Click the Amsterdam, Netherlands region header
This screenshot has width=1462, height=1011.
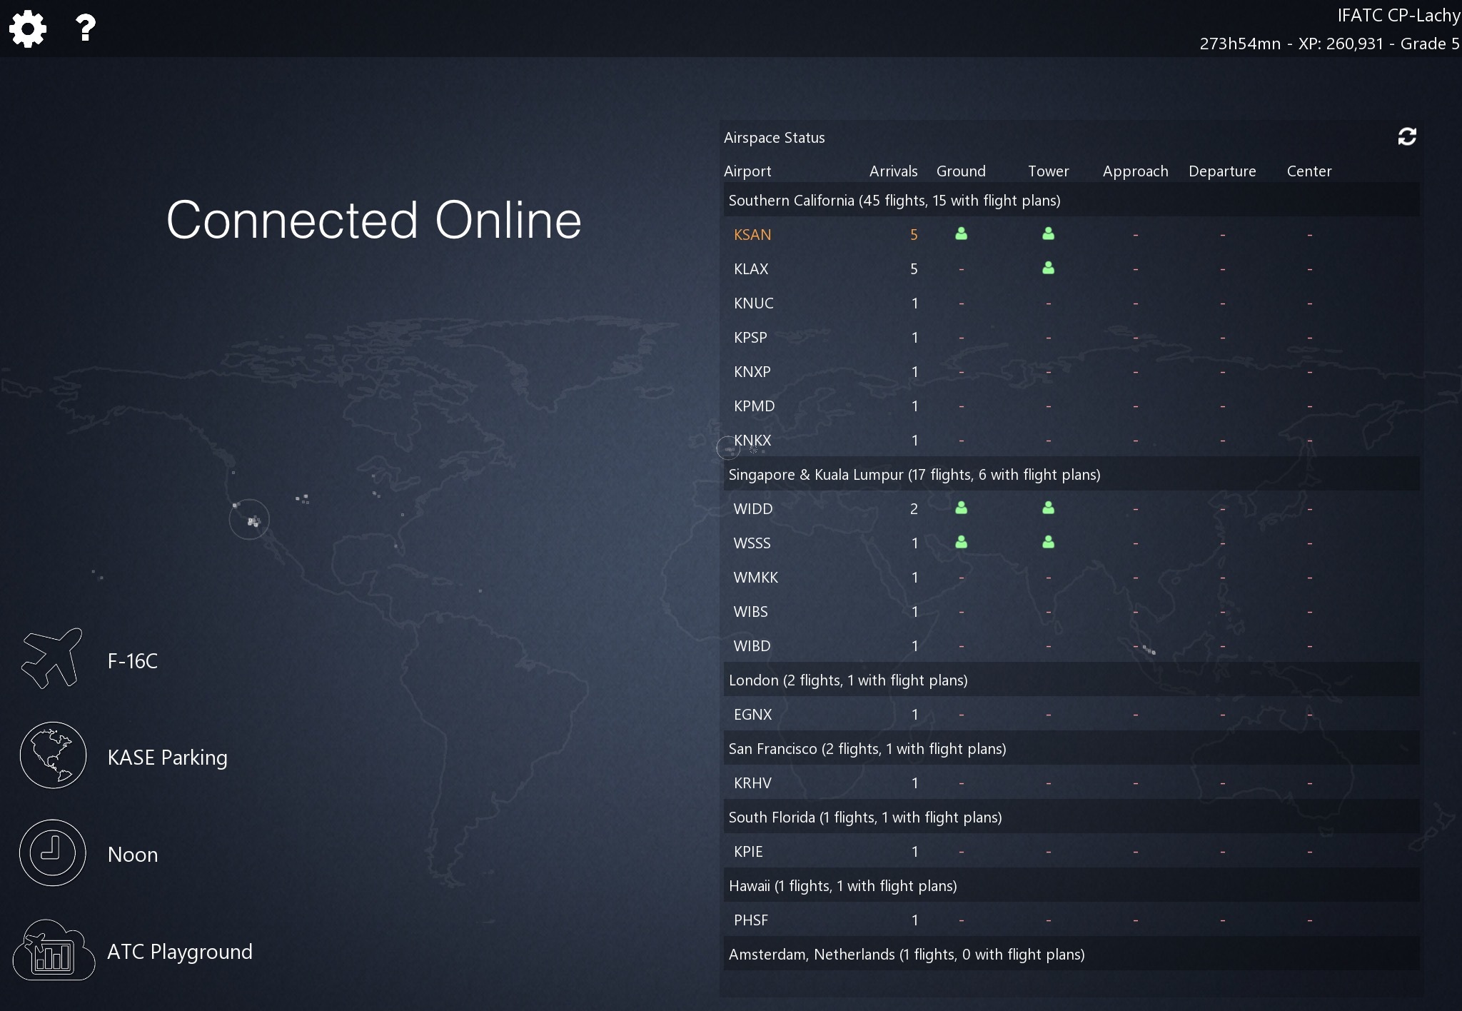(x=906, y=955)
